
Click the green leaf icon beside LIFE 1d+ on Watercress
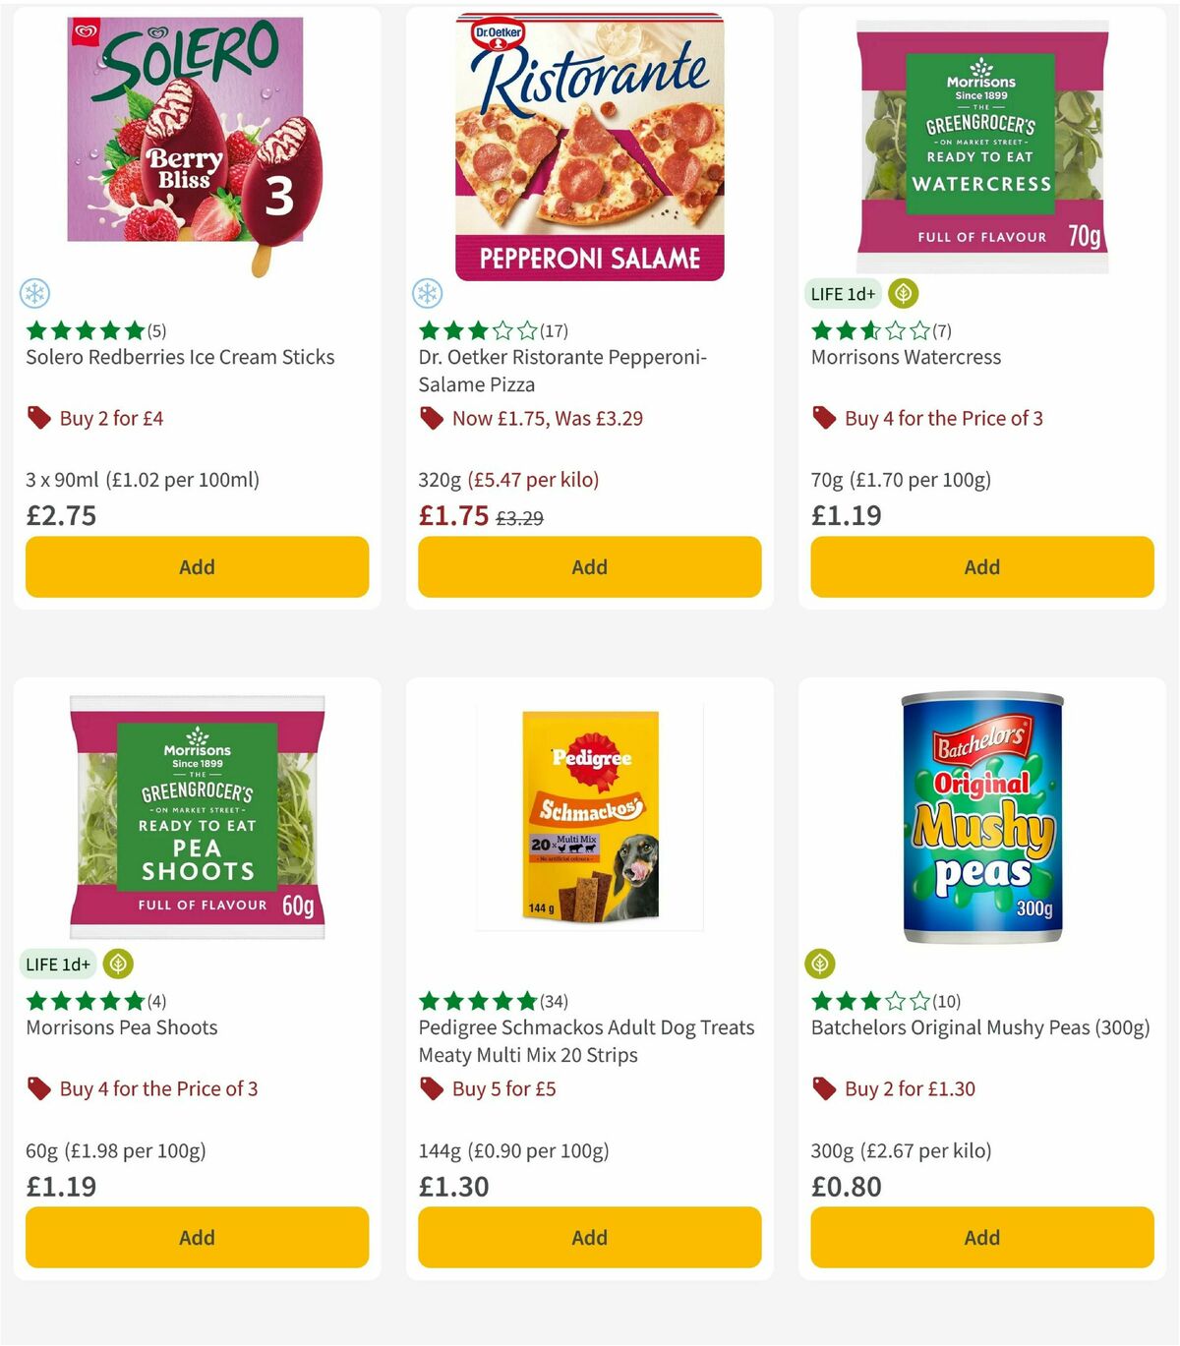pos(902,293)
